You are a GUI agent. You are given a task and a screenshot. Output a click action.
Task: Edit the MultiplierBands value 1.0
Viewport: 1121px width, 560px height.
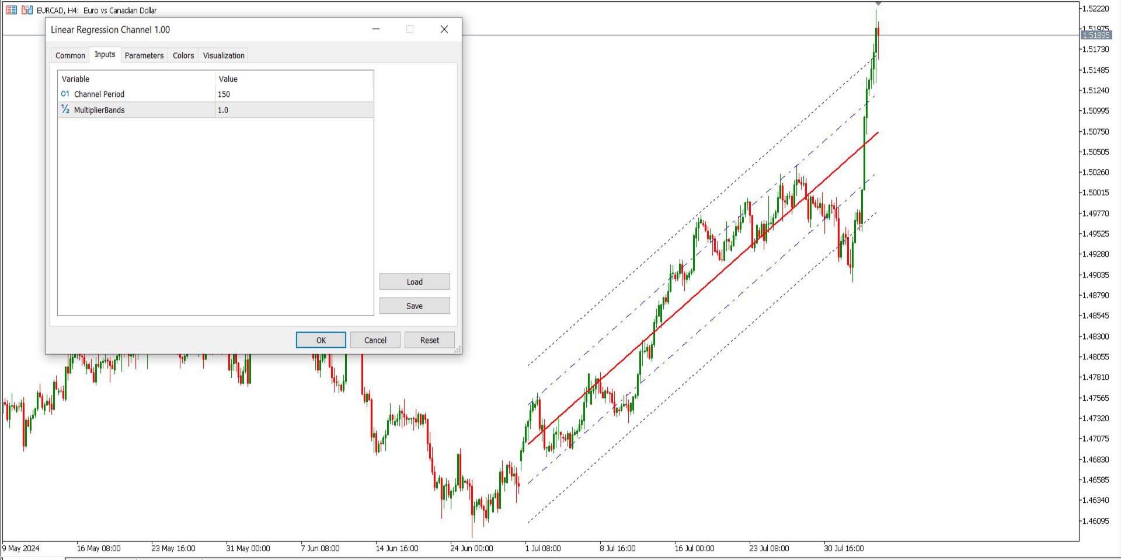tap(222, 110)
